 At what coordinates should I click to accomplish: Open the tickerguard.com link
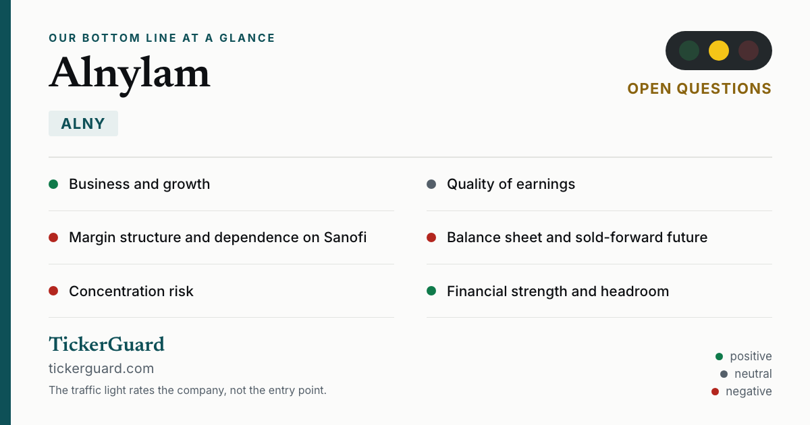pos(101,368)
